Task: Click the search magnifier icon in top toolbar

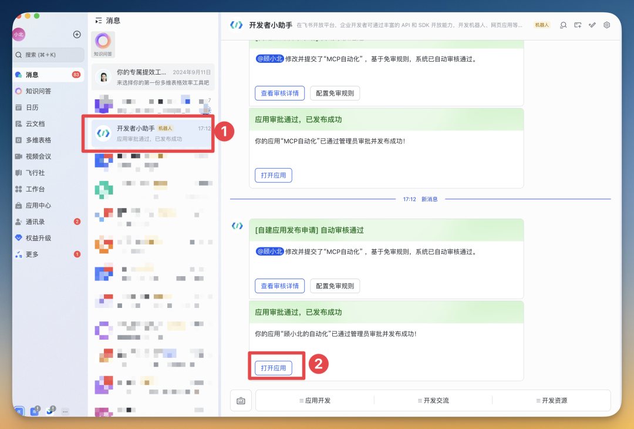Action: click(x=562, y=25)
